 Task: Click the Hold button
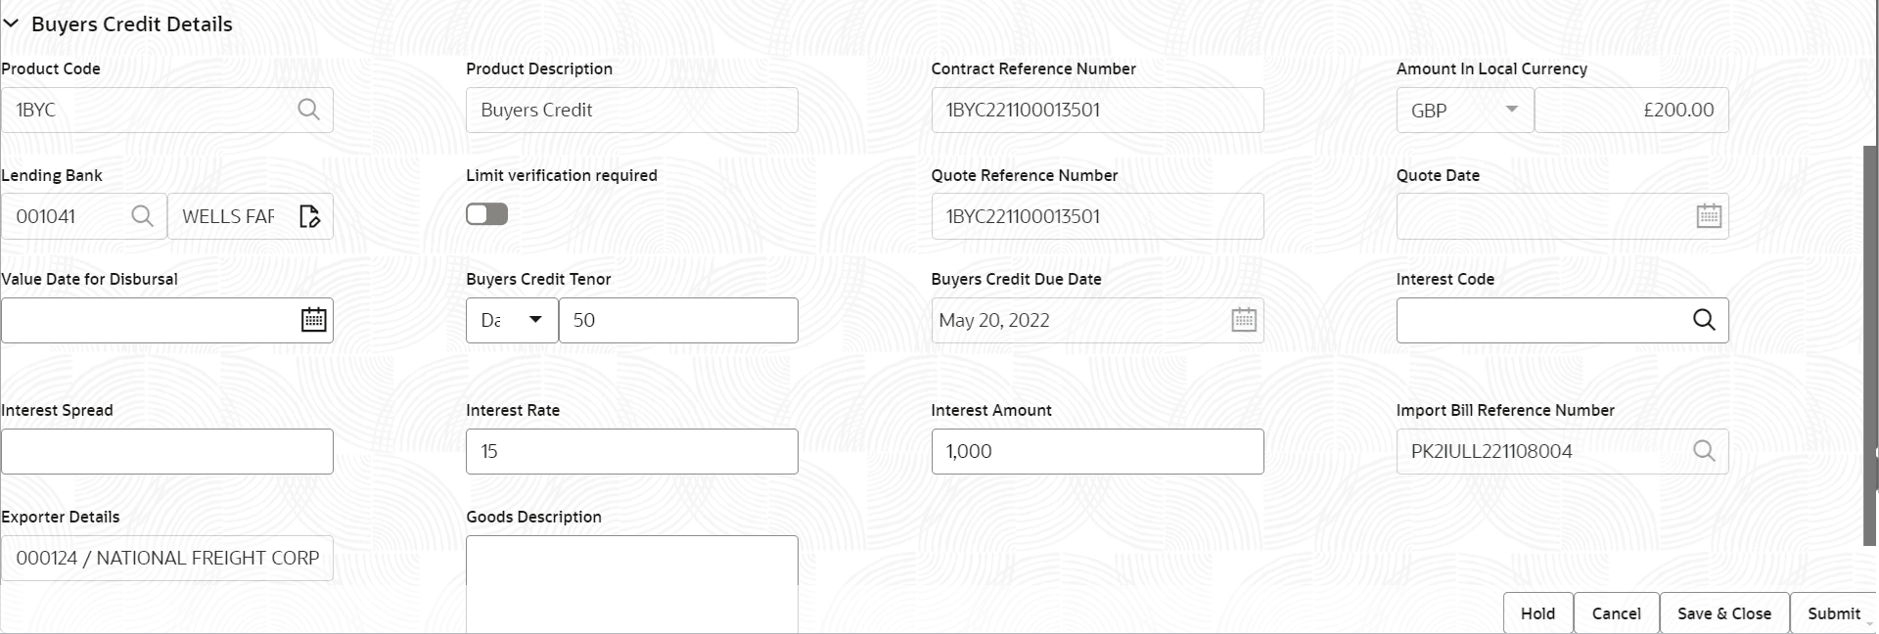1537,613
